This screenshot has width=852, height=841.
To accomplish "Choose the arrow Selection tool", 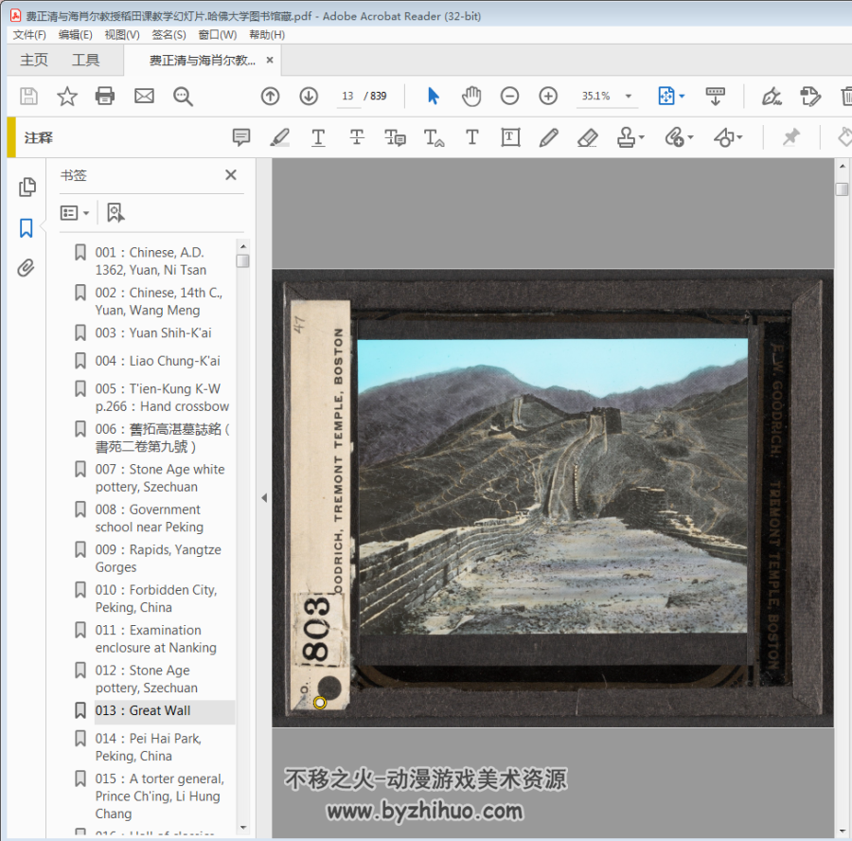I will [x=433, y=97].
